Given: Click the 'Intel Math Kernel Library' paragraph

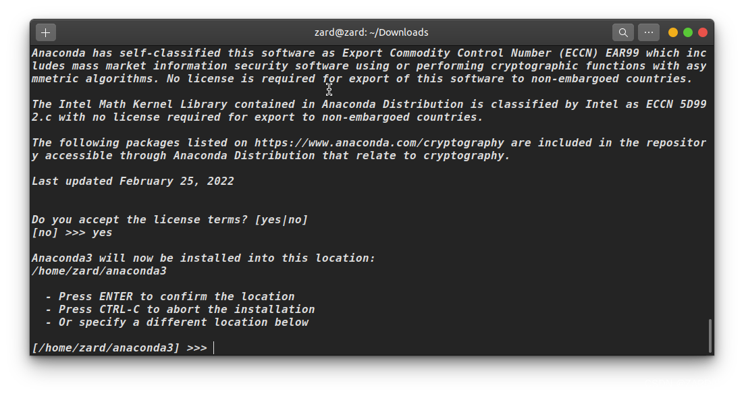Looking at the screenshot, I should click(369, 111).
